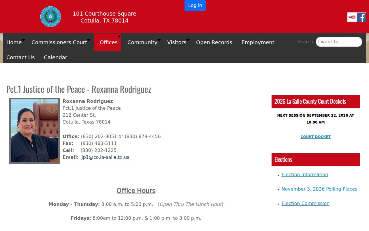Click the 'Next Session September 22, 2026' text

(316, 119)
